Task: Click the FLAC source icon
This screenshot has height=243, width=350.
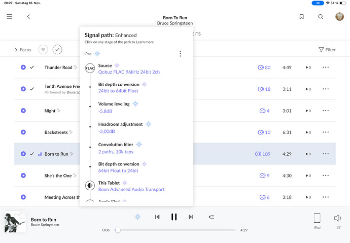Action: coord(90,68)
